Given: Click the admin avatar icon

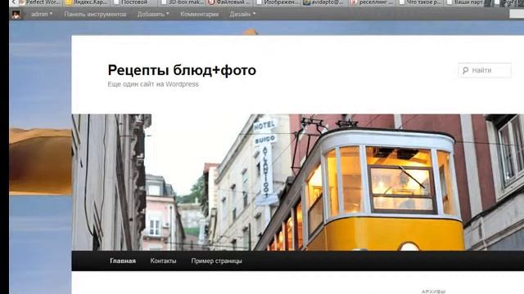Looking at the screenshot, I should [x=16, y=15].
